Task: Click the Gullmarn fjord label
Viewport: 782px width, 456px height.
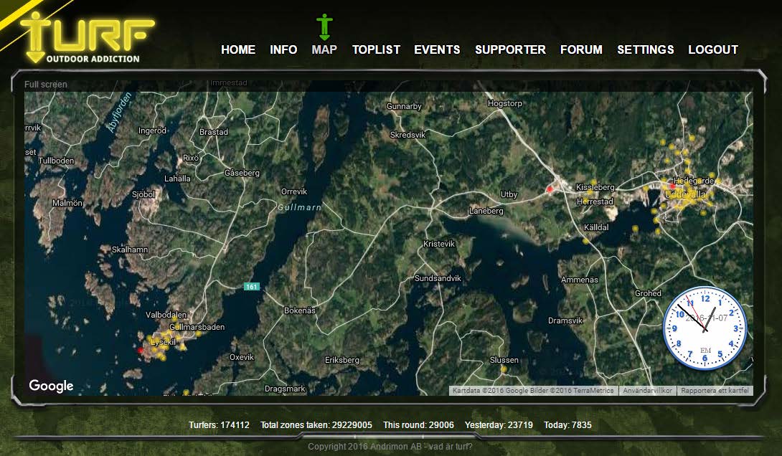Action: pos(299,207)
